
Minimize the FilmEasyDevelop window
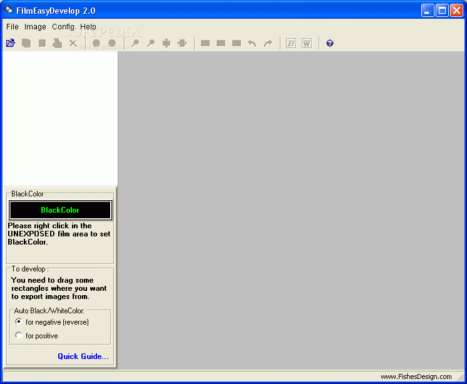(x=428, y=11)
